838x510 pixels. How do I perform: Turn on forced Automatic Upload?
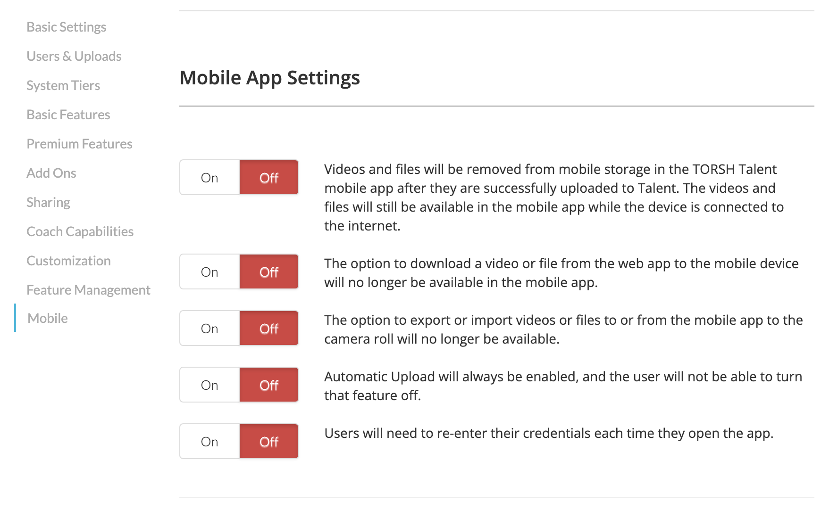(209, 385)
